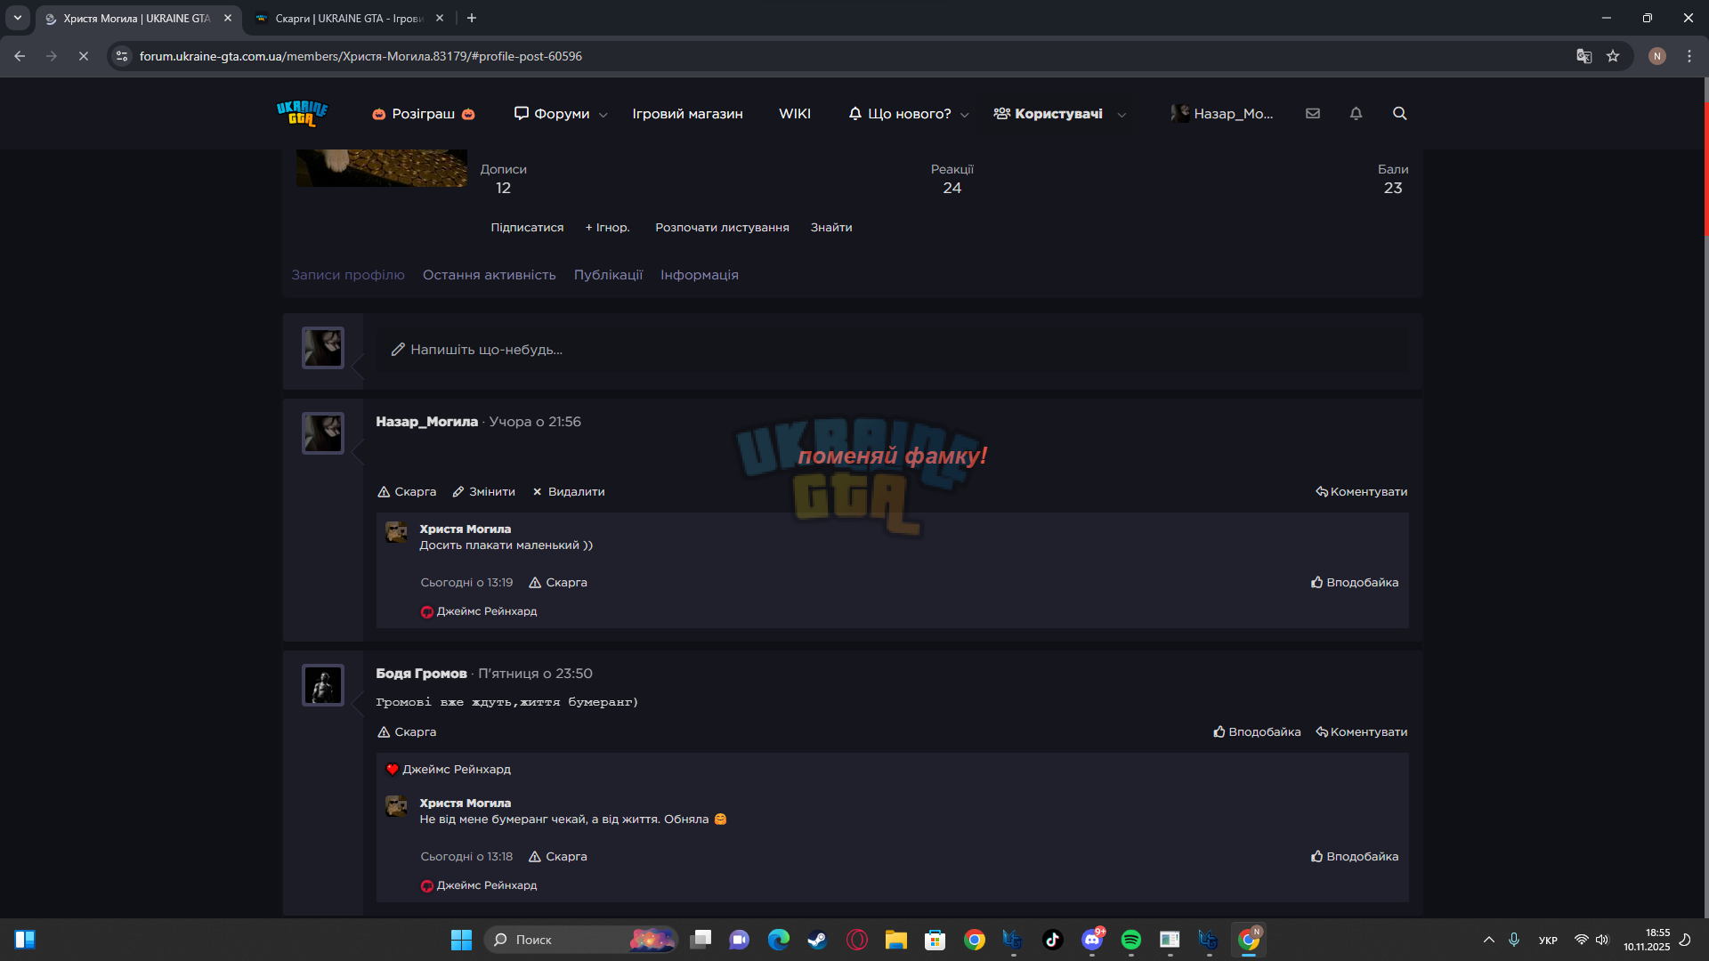Show hidden system tray icons arrow

[1488, 940]
